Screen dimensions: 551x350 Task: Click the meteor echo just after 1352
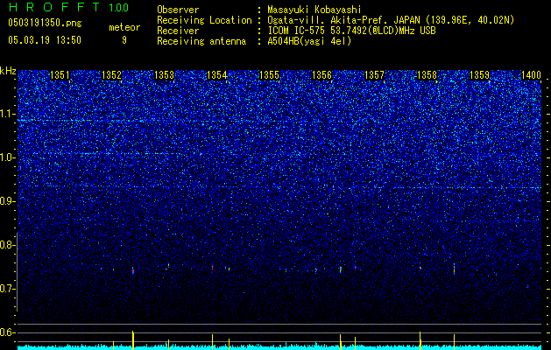(133, 270)
